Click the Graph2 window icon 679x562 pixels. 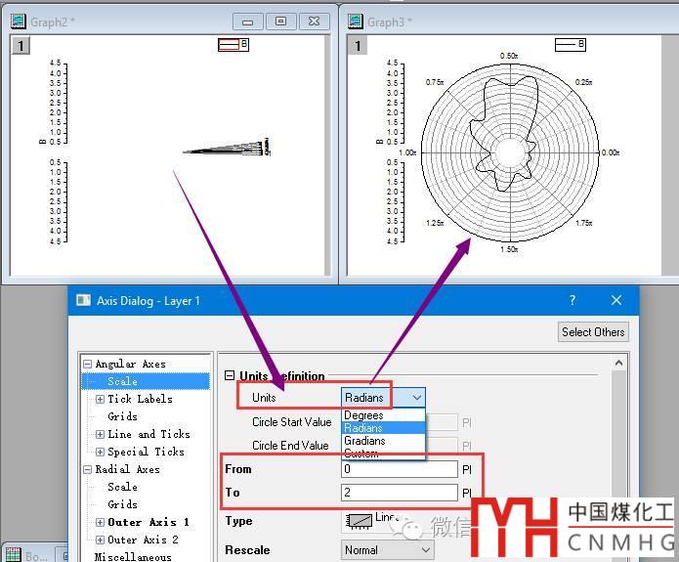tap(18, 21)
